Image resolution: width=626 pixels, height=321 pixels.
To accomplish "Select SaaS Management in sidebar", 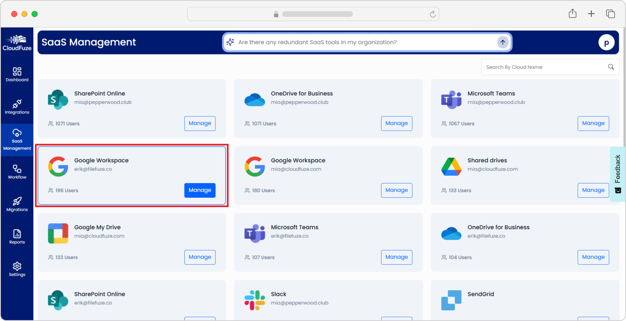I will tap(17, 140).
